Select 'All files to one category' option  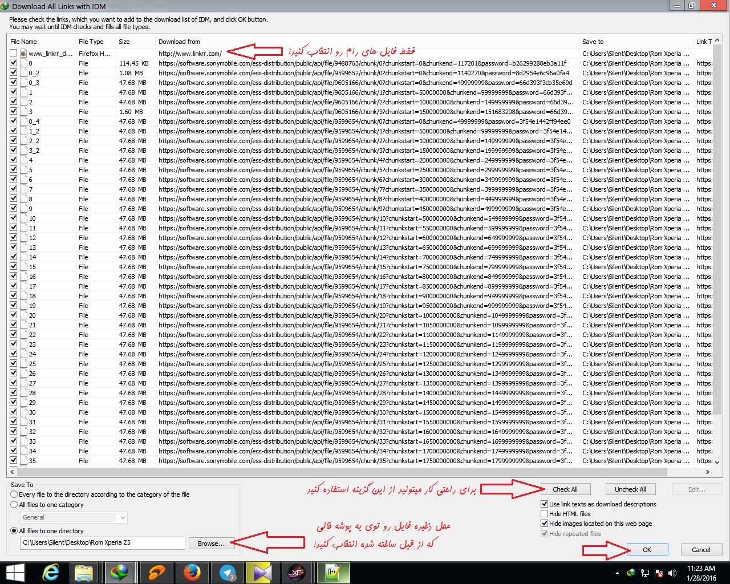click(14, 505)
